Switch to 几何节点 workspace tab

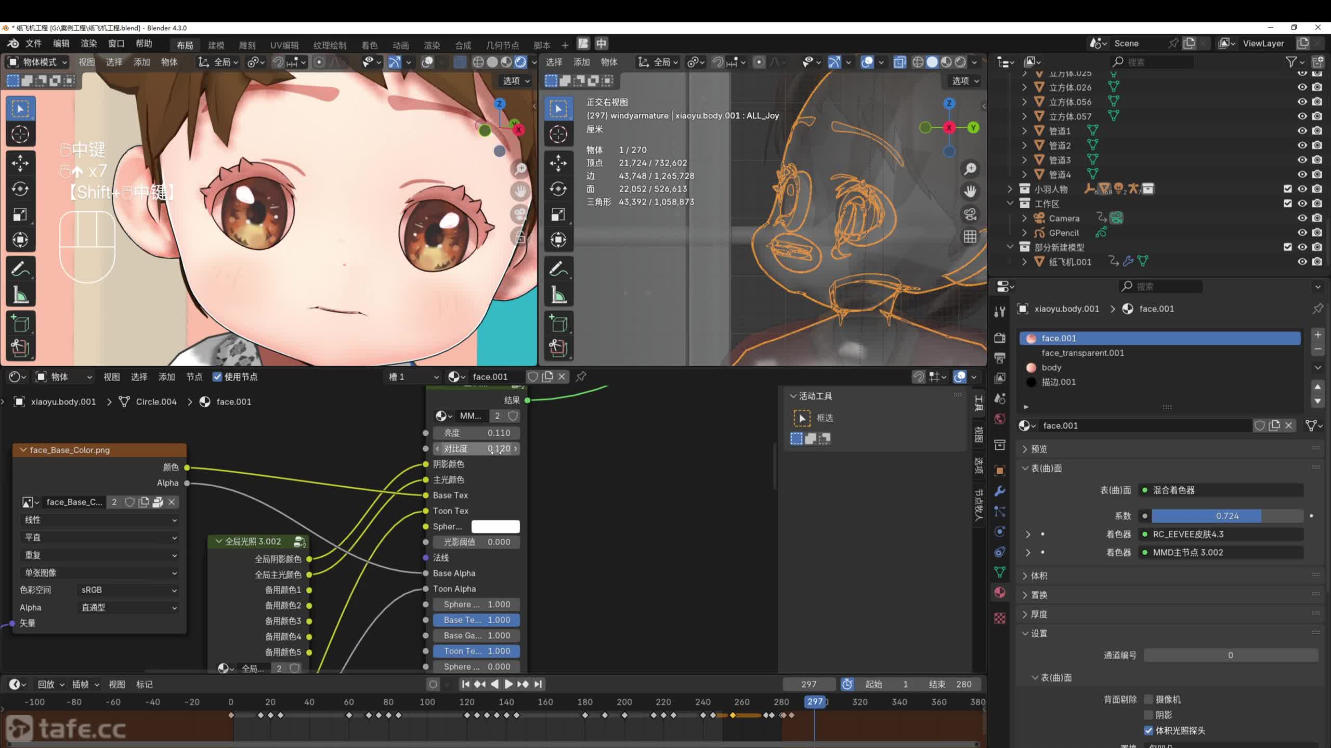click(502, 45)
